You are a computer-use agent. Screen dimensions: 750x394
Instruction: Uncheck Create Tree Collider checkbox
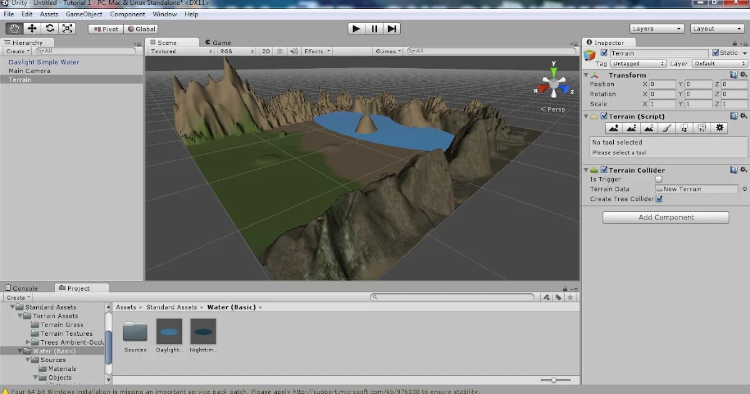pyautogui.click(x=659, y=199)
